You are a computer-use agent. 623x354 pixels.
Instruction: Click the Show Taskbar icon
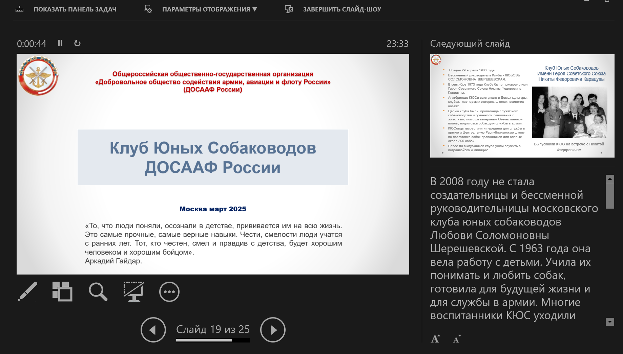(x=20, y=9)
